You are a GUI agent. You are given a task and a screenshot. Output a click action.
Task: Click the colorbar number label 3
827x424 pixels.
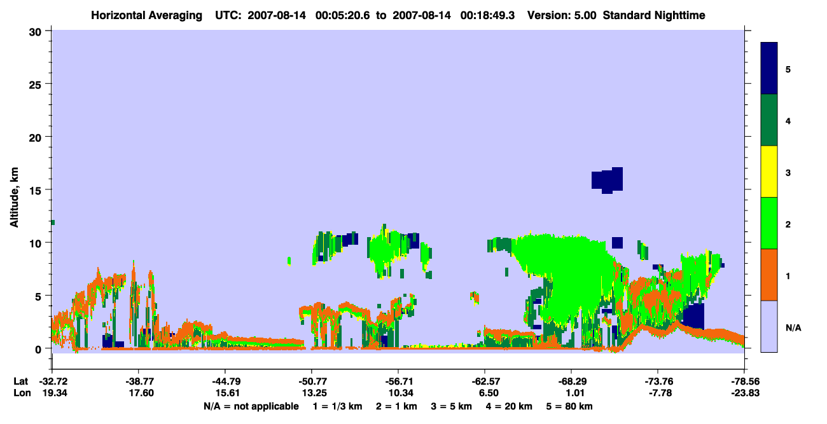788,172
